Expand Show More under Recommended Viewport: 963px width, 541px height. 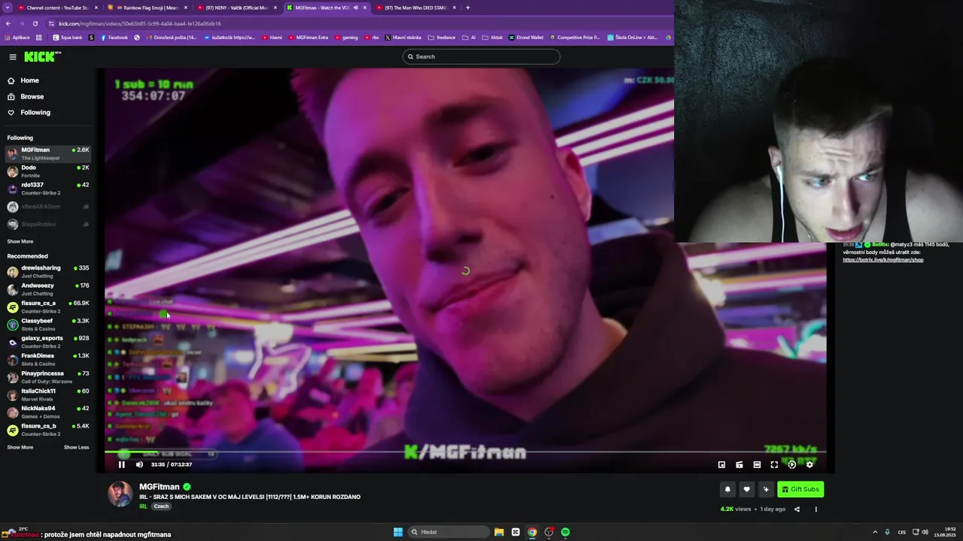pos(20,447)
